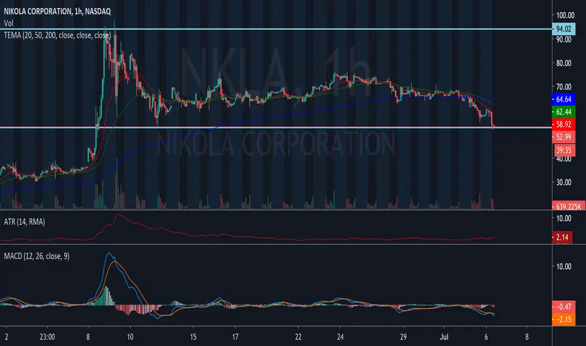Click the 80.00 price axis label
This screenshot has width=586, height=346.
point(563,63)
